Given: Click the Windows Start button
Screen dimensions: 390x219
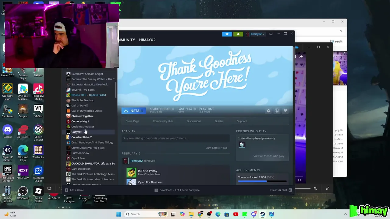Looking at the screenshot, I should (119, 214).
